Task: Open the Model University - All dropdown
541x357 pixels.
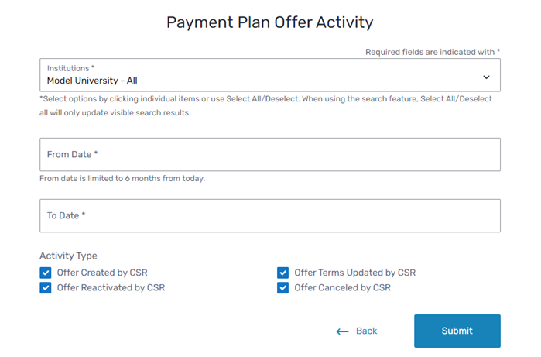Action: pos(269,75)
